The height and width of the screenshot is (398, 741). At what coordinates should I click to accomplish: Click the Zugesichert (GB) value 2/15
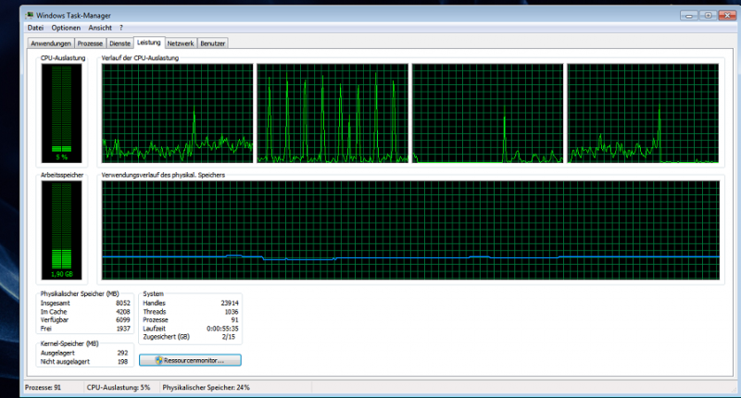(229, 337)
